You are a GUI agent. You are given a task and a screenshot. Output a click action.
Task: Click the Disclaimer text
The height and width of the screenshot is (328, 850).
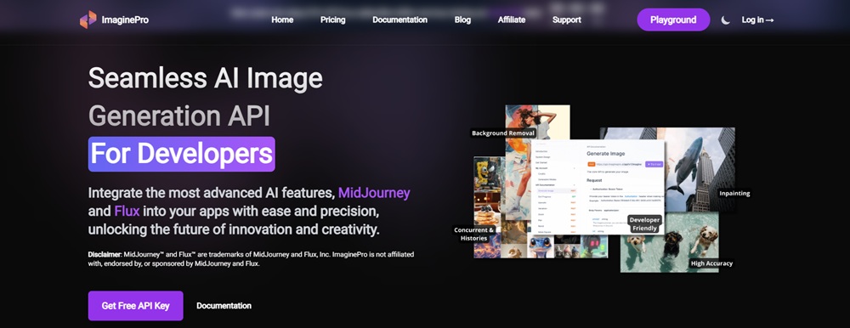click(251, 258)
